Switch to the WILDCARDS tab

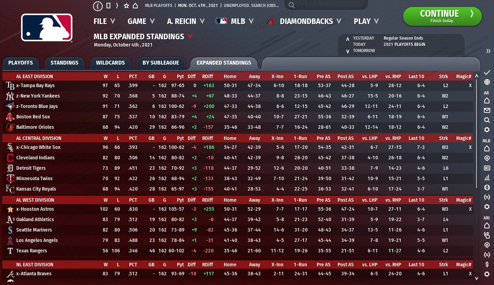tap(110, 63)
